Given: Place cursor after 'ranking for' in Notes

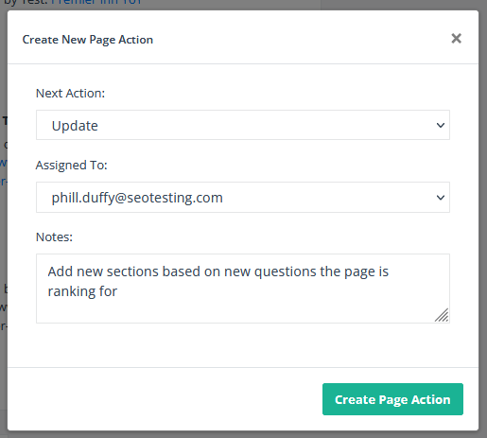Looking at the screenshot, I should click(118, 291).
